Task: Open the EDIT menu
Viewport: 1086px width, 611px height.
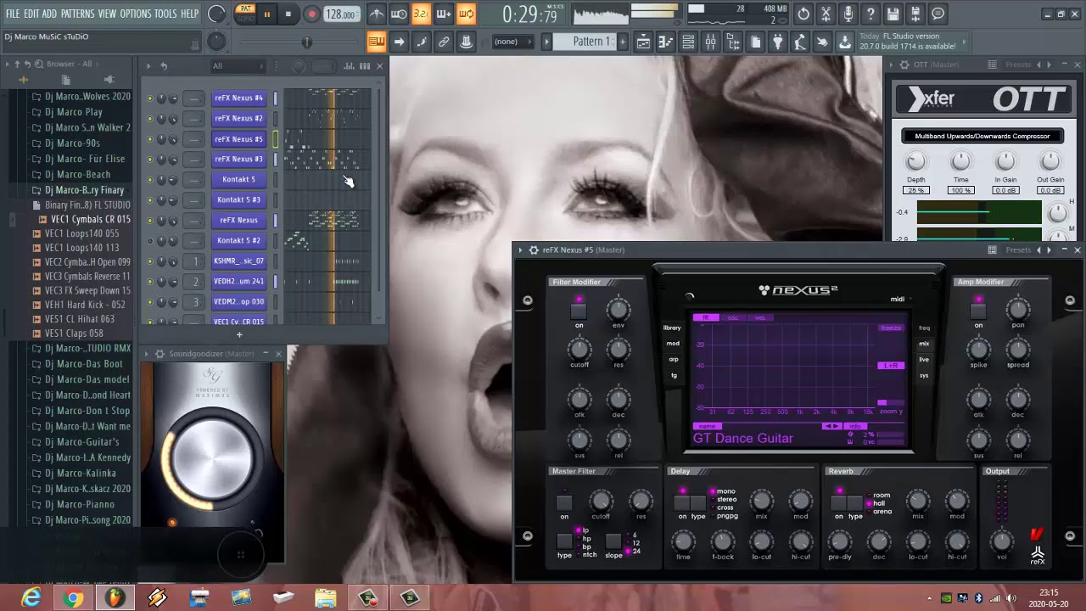Action: pyautogui.click(x=31, y=14)
